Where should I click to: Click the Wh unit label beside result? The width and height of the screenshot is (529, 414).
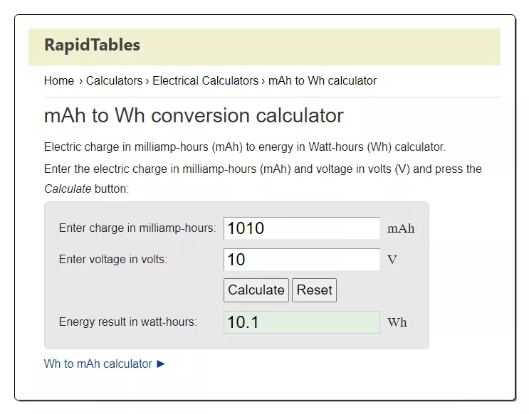[x=397, y=322]
